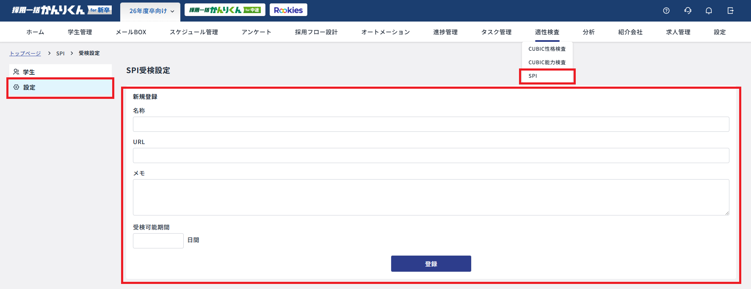
Task: Open the 分析 menu
Action: click(588, 32)
